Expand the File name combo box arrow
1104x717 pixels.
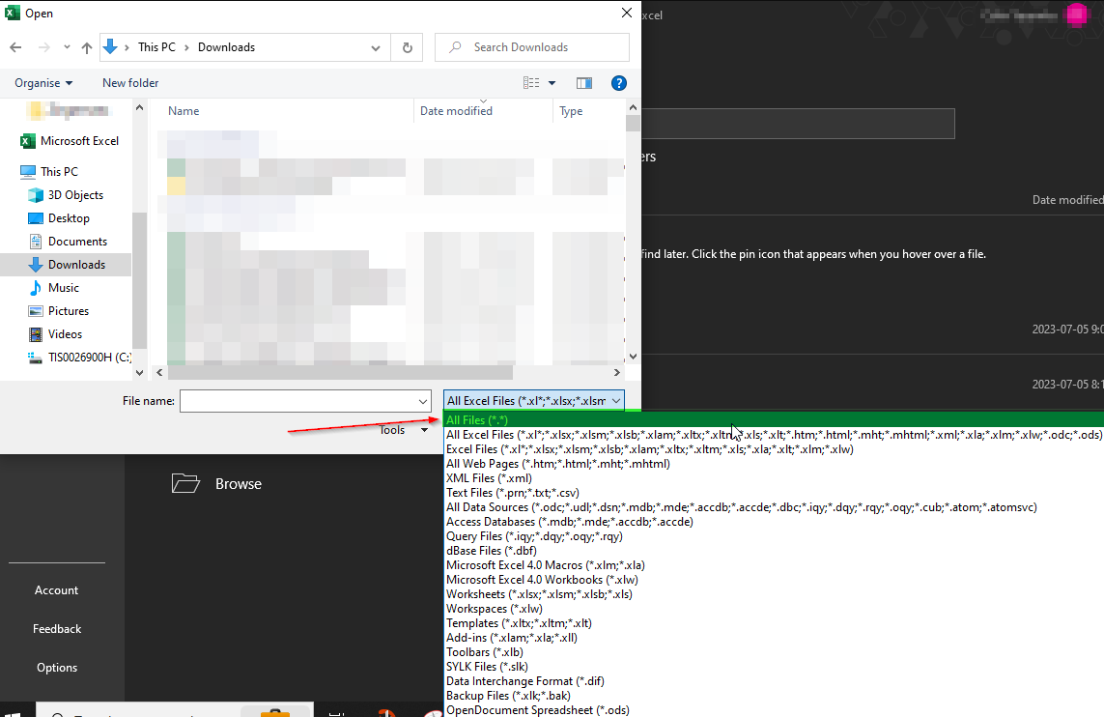point(423,401)
